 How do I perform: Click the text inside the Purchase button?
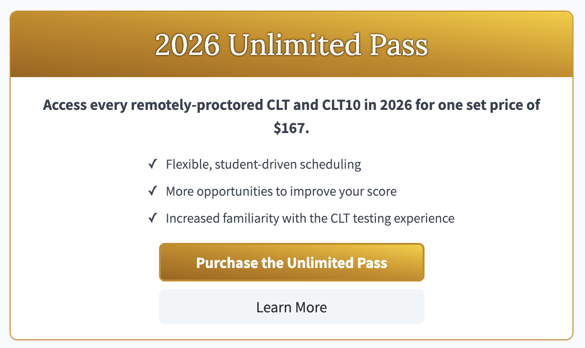click(292, 263)
